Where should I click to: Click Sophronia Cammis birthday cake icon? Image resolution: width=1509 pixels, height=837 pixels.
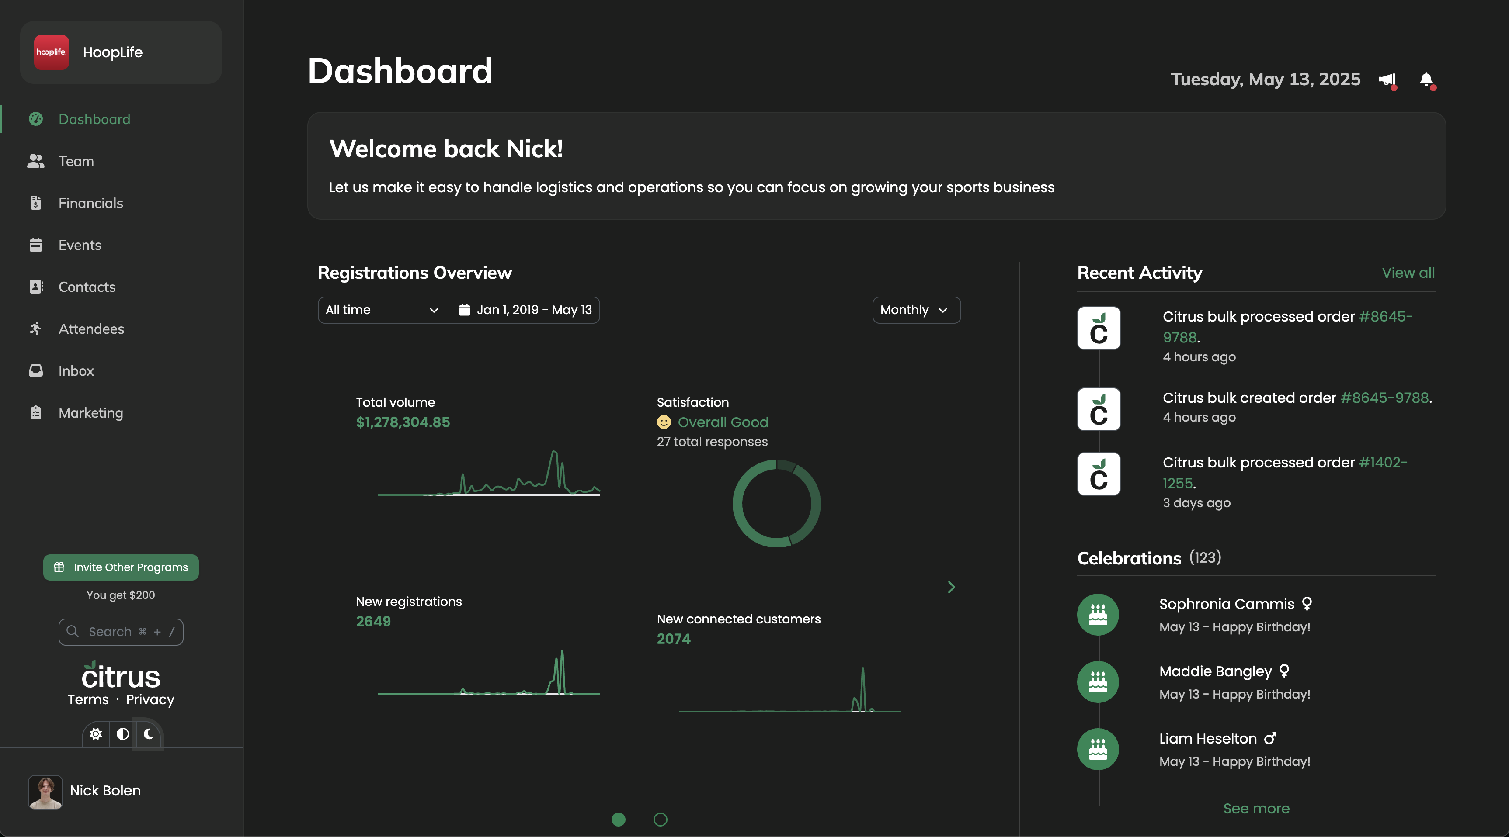click(x=1098, y=615)
